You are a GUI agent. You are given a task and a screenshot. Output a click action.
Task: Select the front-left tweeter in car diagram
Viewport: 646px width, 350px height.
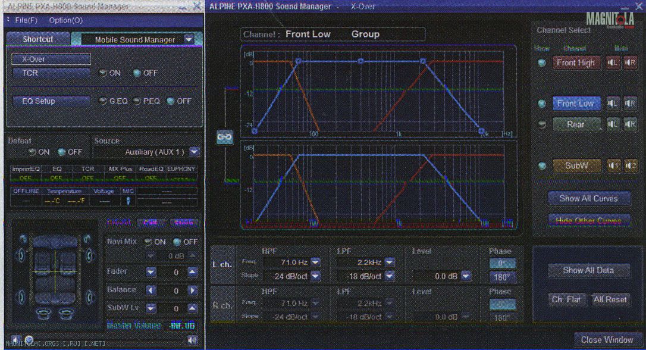point(23,239)
